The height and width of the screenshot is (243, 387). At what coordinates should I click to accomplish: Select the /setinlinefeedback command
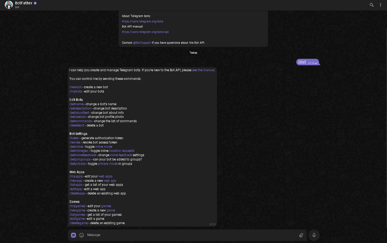[x=83, y=155]
